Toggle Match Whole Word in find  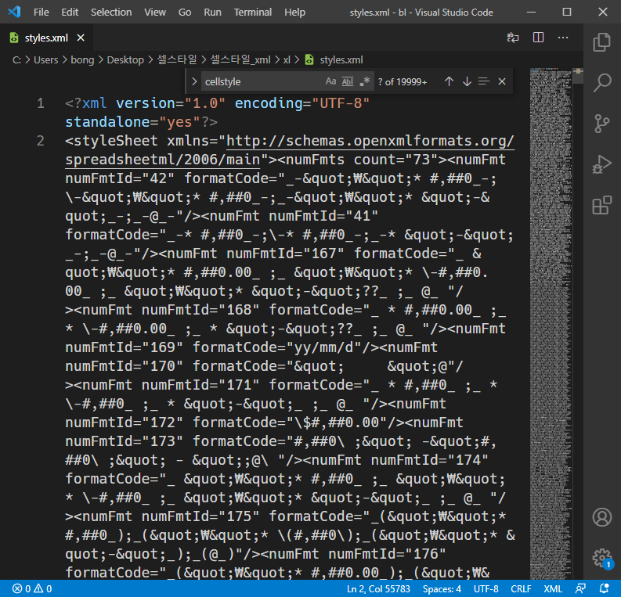[x=348, y=81]
